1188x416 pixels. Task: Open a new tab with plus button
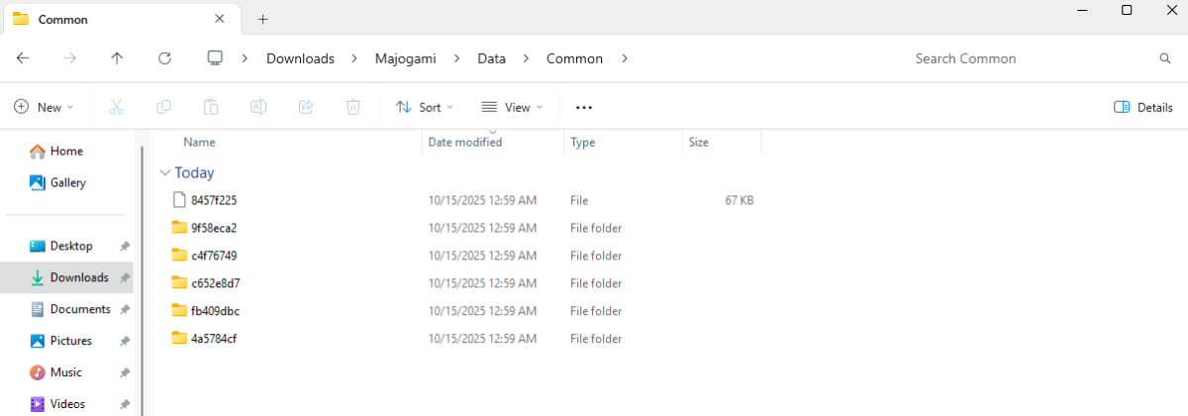[x=262, y=19]
